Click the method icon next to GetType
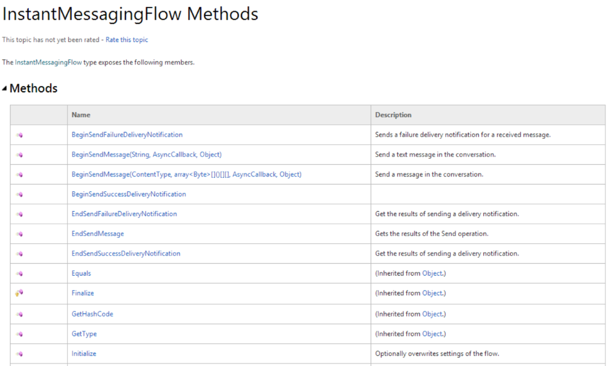The image size is (608, 366). click(19, 334)
